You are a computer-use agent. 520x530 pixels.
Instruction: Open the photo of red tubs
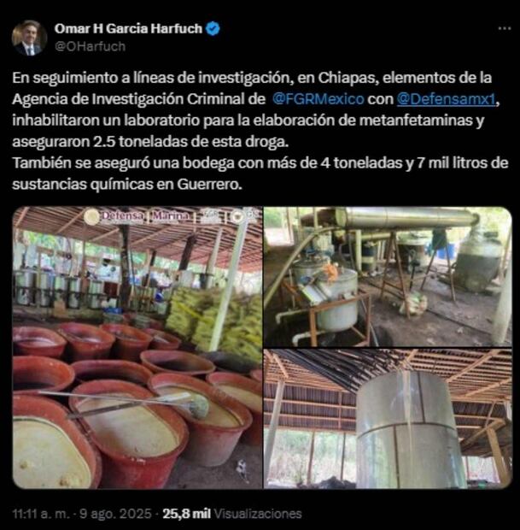coord(137,347)
